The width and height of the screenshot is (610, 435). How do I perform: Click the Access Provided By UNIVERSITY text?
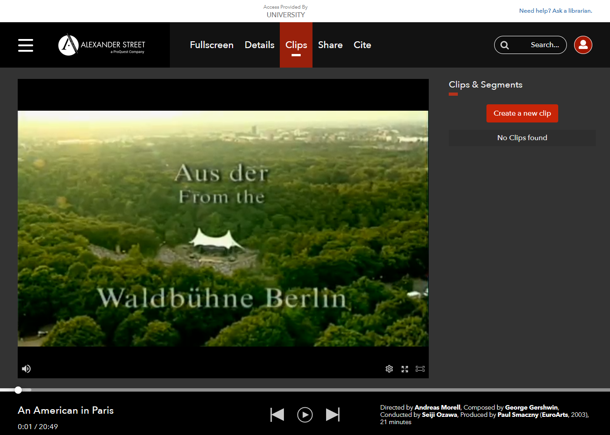click(286, 11)
